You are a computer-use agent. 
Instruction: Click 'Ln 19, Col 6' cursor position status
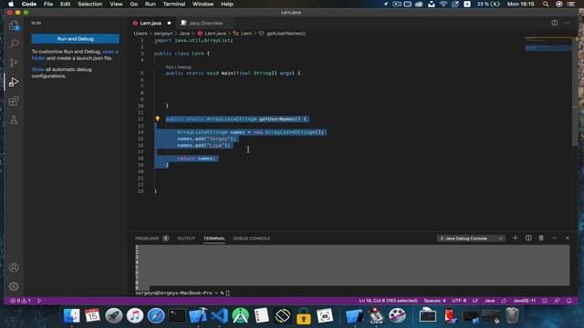pyautogui.click(x=388, y=301)
